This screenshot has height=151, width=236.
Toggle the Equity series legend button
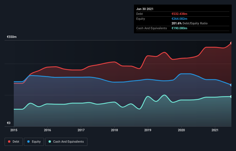[x=34, y=142]
